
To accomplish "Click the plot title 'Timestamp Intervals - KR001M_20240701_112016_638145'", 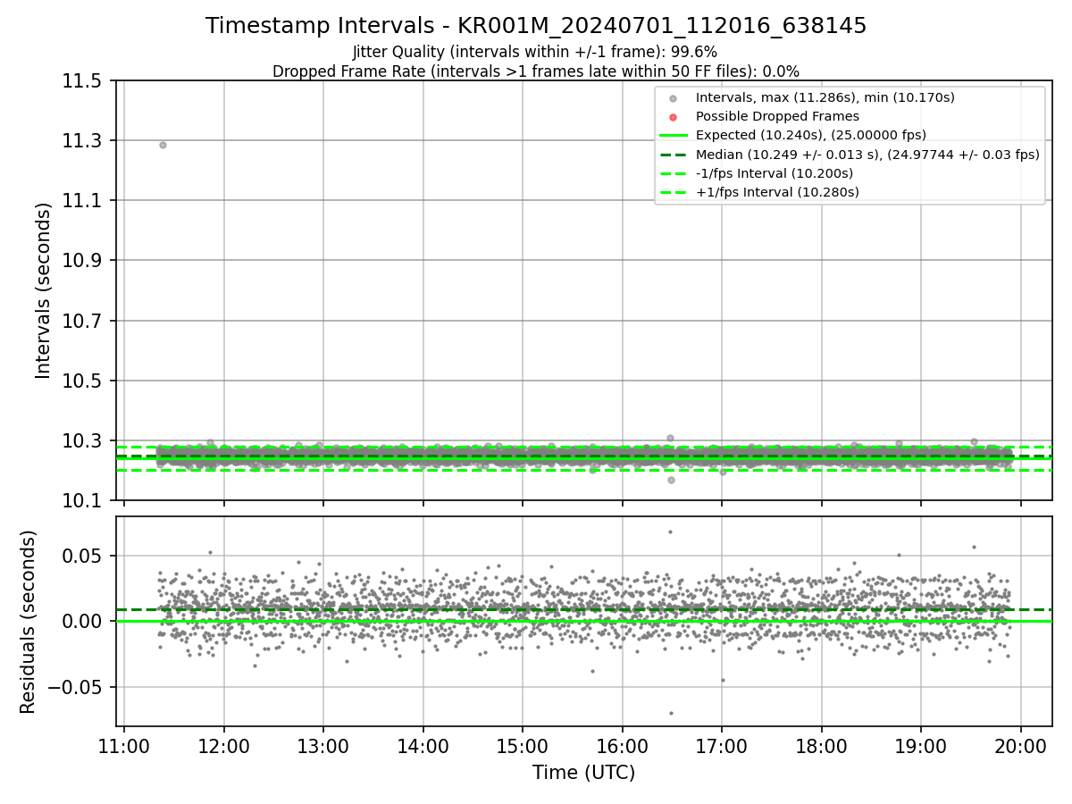I will coord(536,26).
